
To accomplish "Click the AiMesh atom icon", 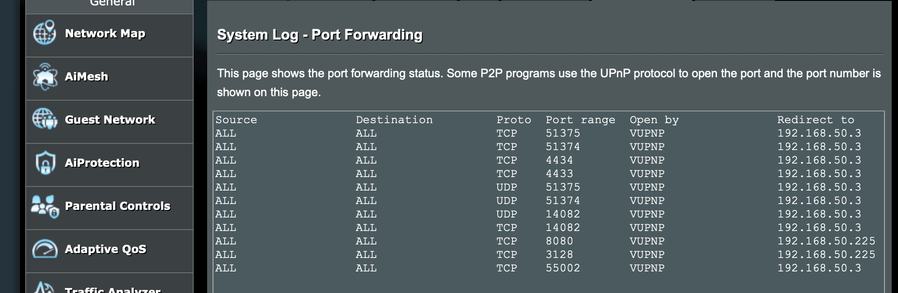I will 44,76.
